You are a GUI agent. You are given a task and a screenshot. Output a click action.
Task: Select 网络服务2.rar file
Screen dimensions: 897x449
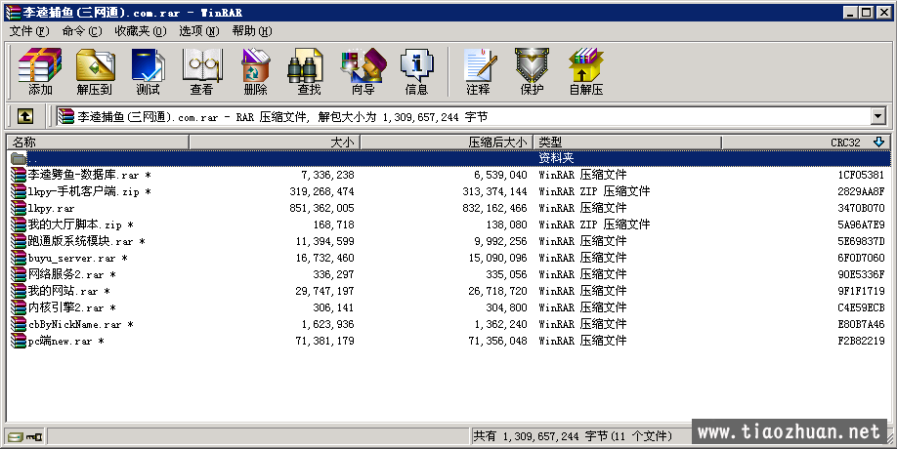pos(72,274)
